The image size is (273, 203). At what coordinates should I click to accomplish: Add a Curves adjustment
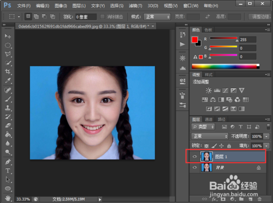click(x=225, y=90)
